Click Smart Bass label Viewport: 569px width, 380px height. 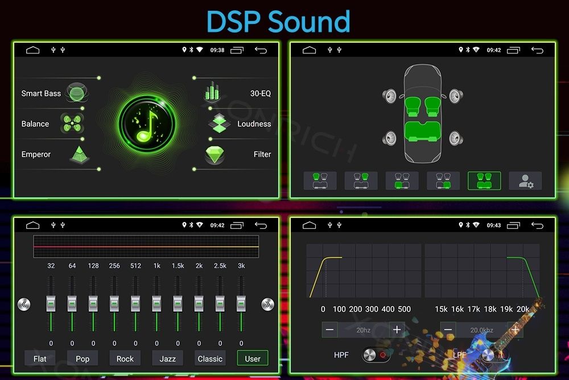point(41,93)
